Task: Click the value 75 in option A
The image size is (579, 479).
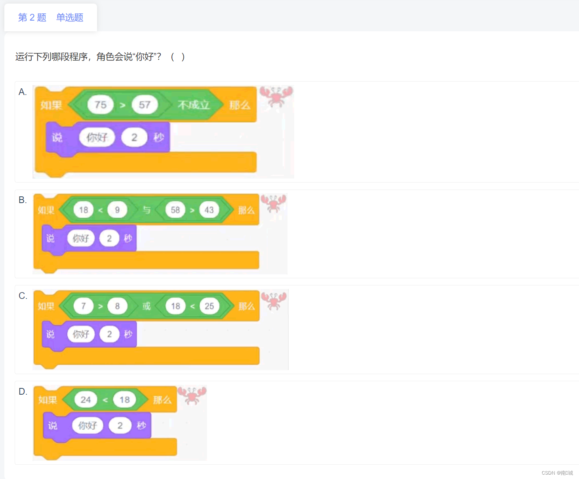Action: click(101, 105)
